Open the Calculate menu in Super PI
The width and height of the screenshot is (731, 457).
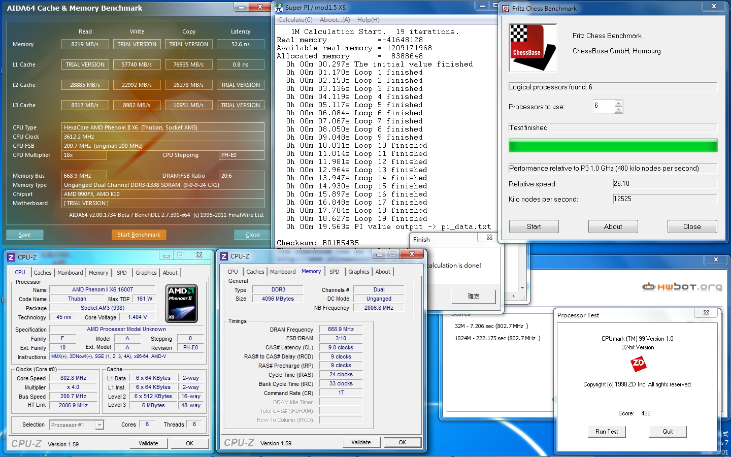pos(295,19)
